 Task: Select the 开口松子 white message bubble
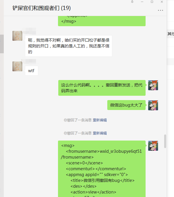[x=68, y=46]
